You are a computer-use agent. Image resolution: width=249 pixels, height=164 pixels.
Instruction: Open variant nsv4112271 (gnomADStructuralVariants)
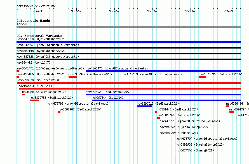point(152,74)
